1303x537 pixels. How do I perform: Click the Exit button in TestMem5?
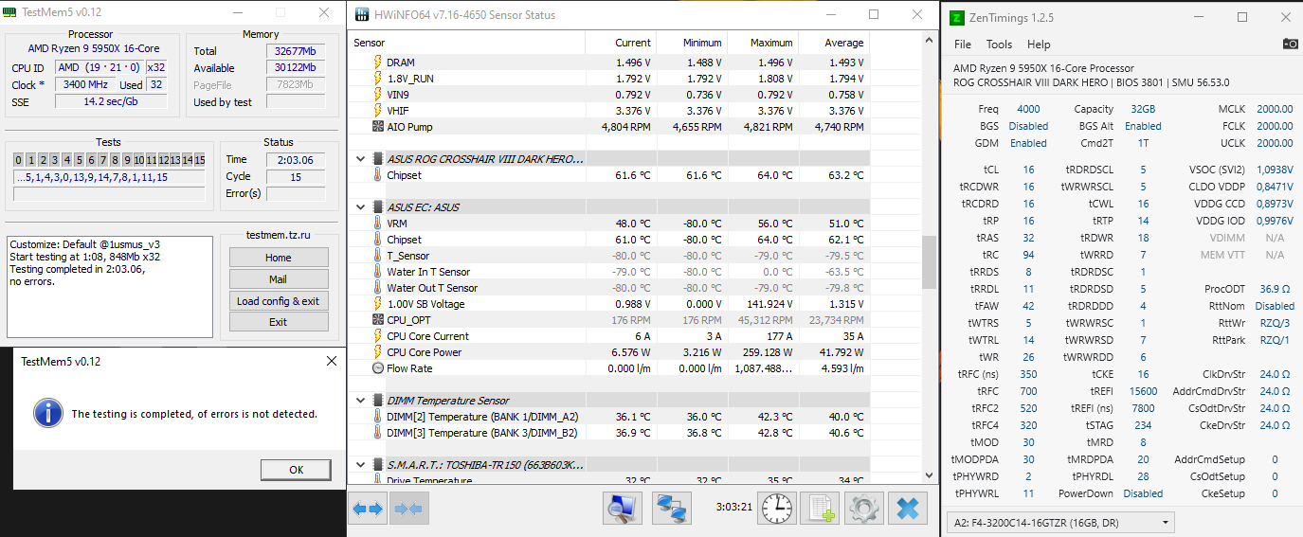(279, 322)
